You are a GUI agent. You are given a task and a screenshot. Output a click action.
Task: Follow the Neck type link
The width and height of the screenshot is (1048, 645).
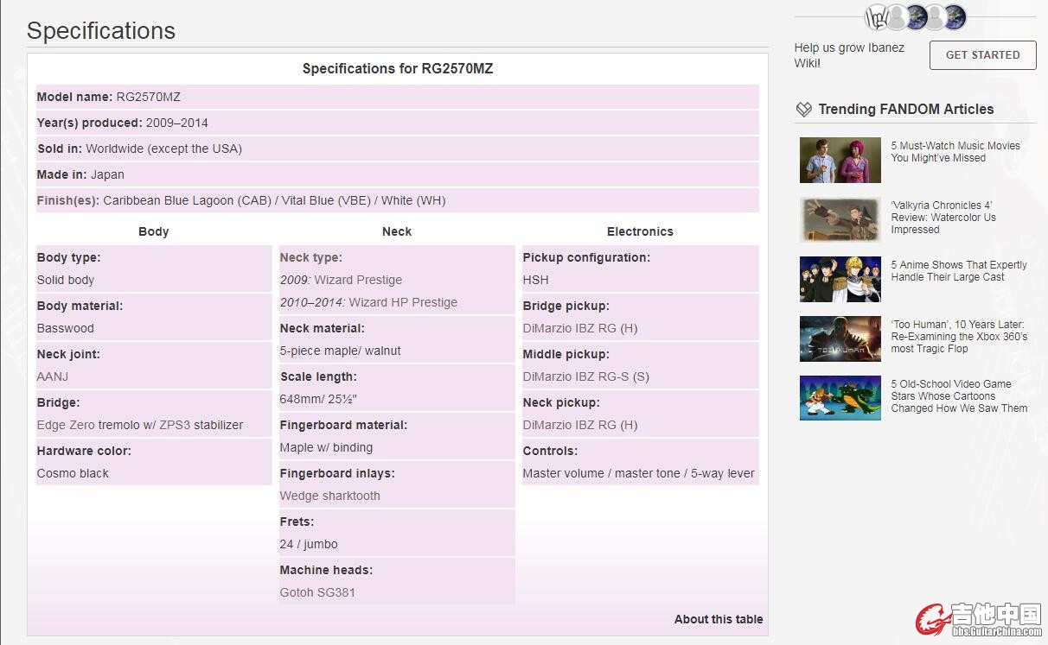[x=310, y=257]
